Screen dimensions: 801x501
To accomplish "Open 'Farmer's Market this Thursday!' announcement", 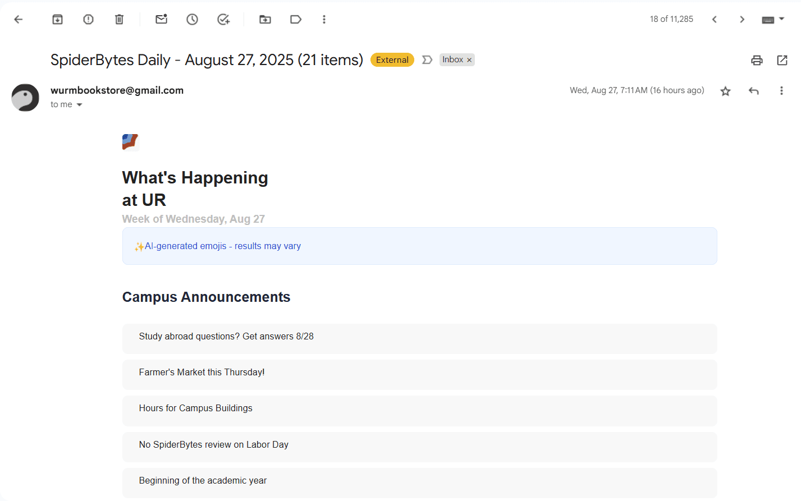I will 419,374.
